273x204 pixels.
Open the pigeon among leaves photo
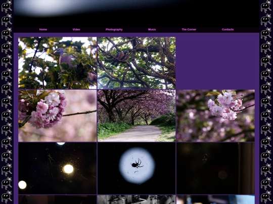coord(58,63)
